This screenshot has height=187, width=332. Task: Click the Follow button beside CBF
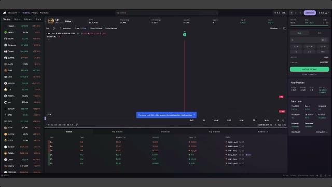[68, 21]
